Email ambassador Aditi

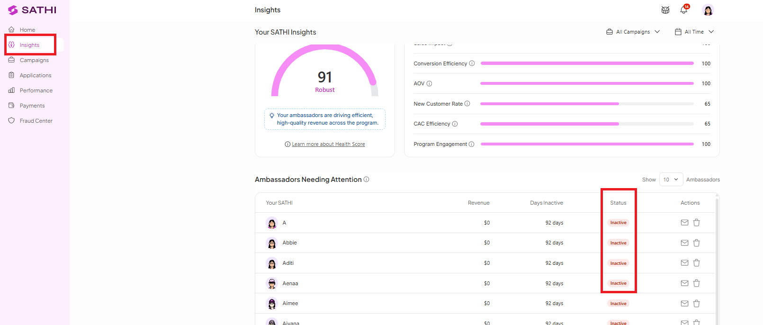[684, 263]
